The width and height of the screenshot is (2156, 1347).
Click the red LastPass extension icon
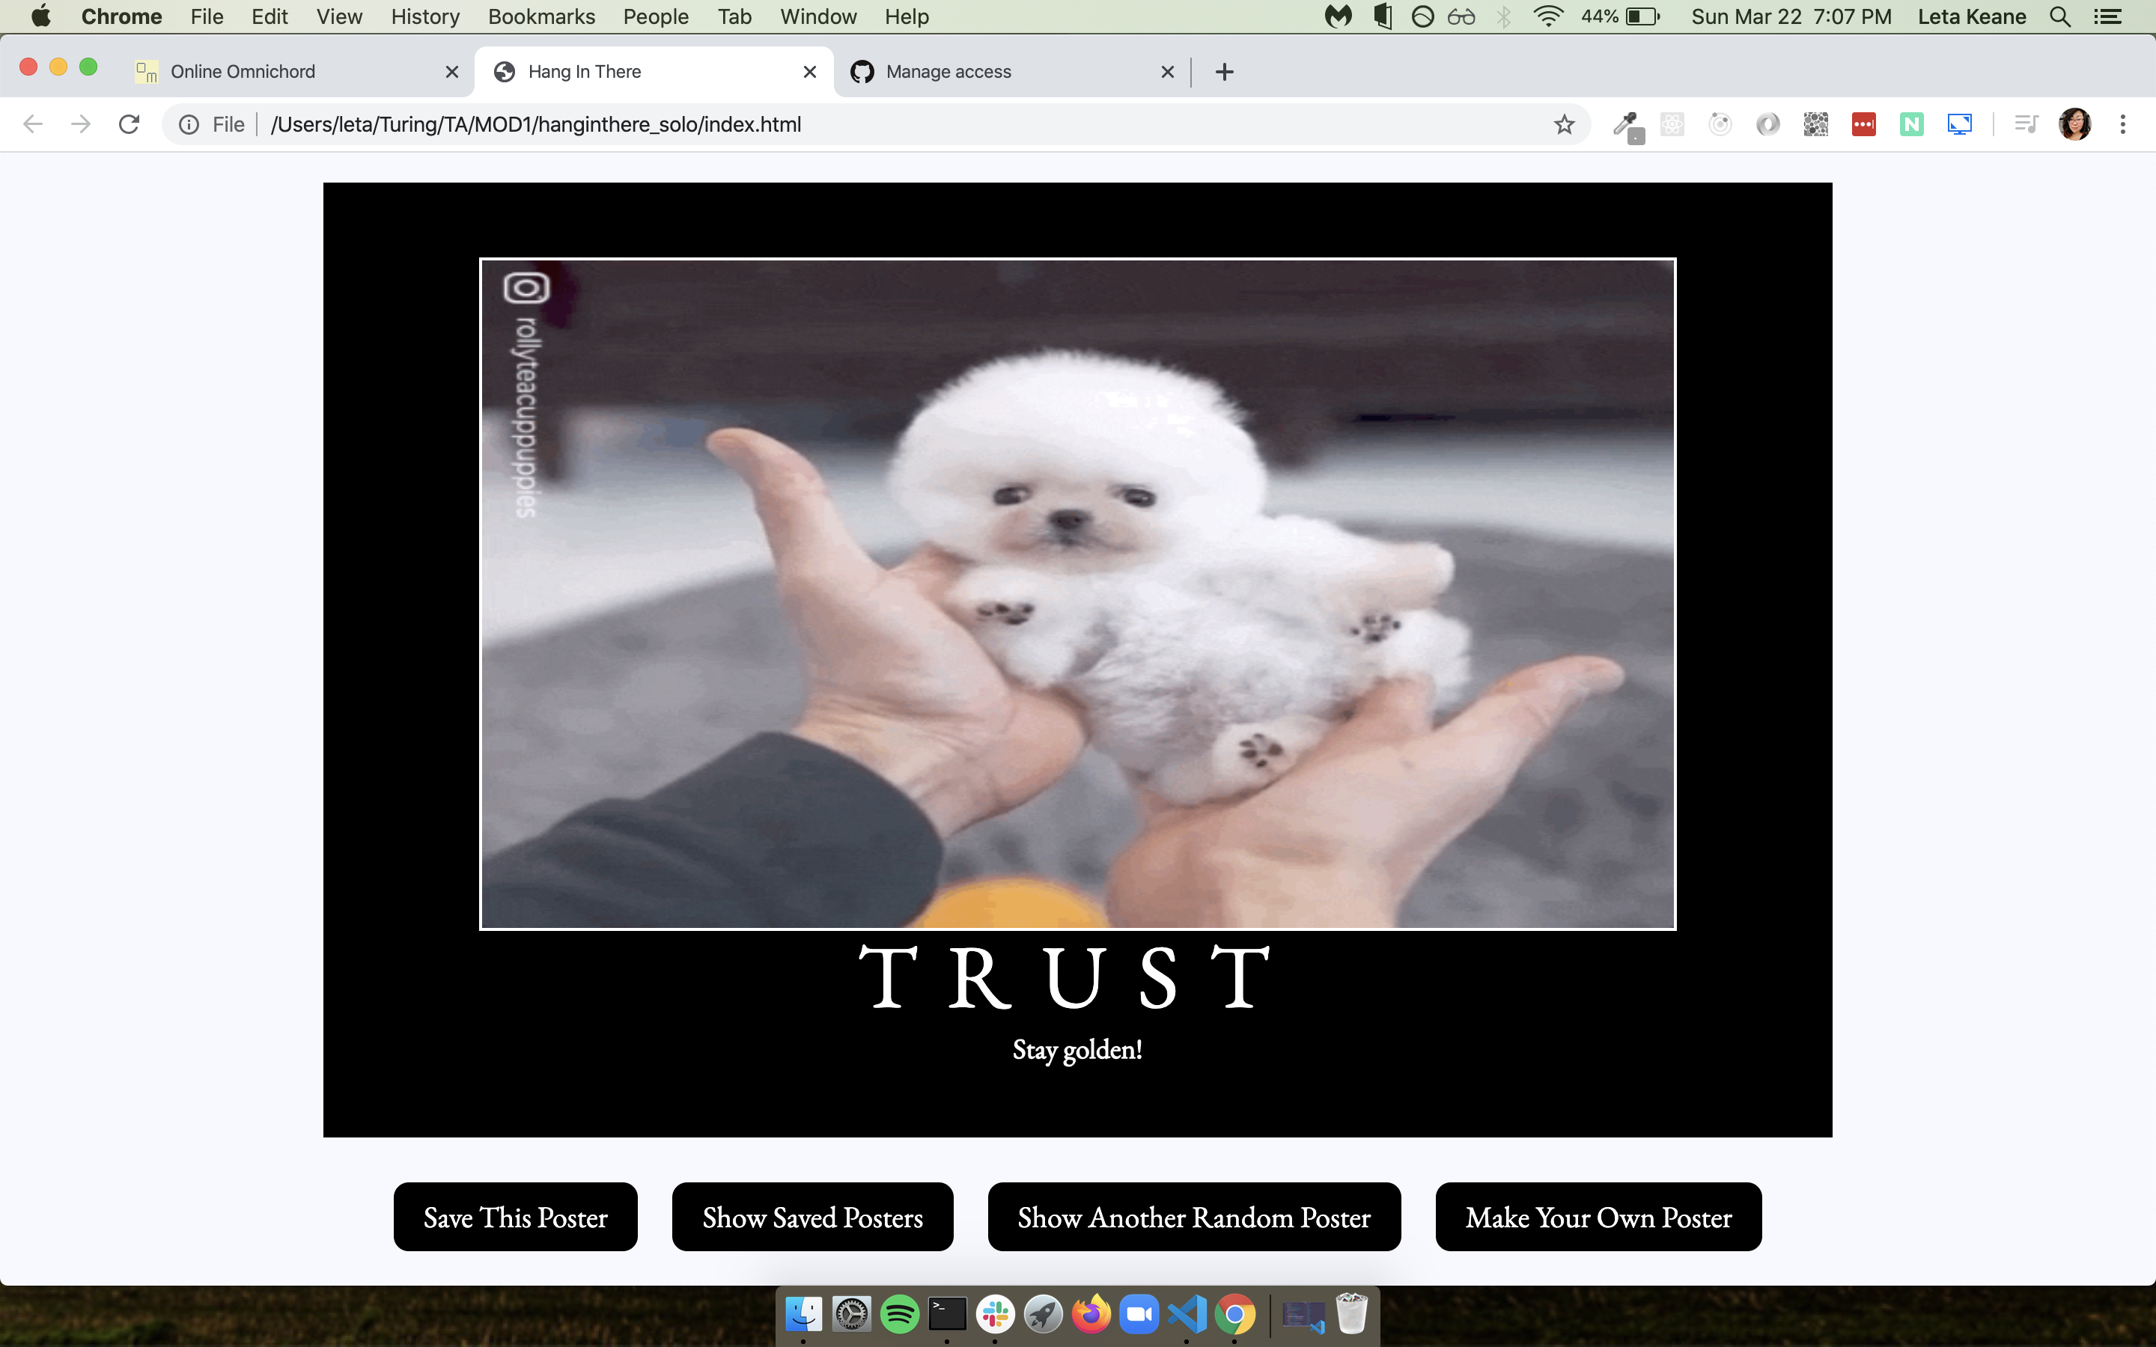1863,125
